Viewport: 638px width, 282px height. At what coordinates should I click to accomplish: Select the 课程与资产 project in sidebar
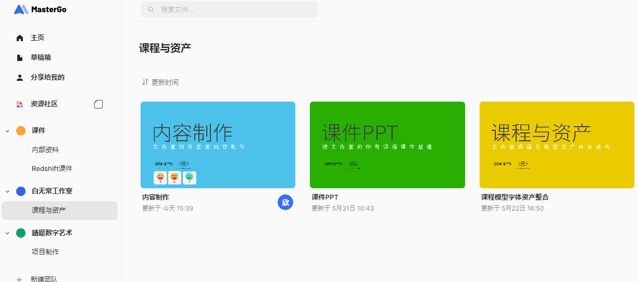[x=60, y=211]
